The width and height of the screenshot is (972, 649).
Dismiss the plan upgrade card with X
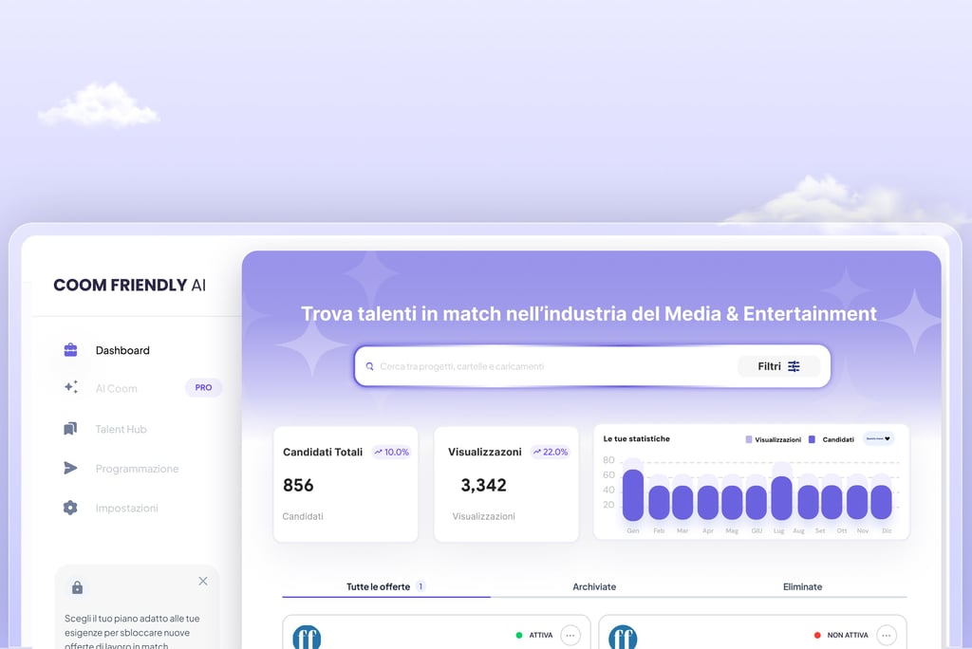[x=203, y=581]
